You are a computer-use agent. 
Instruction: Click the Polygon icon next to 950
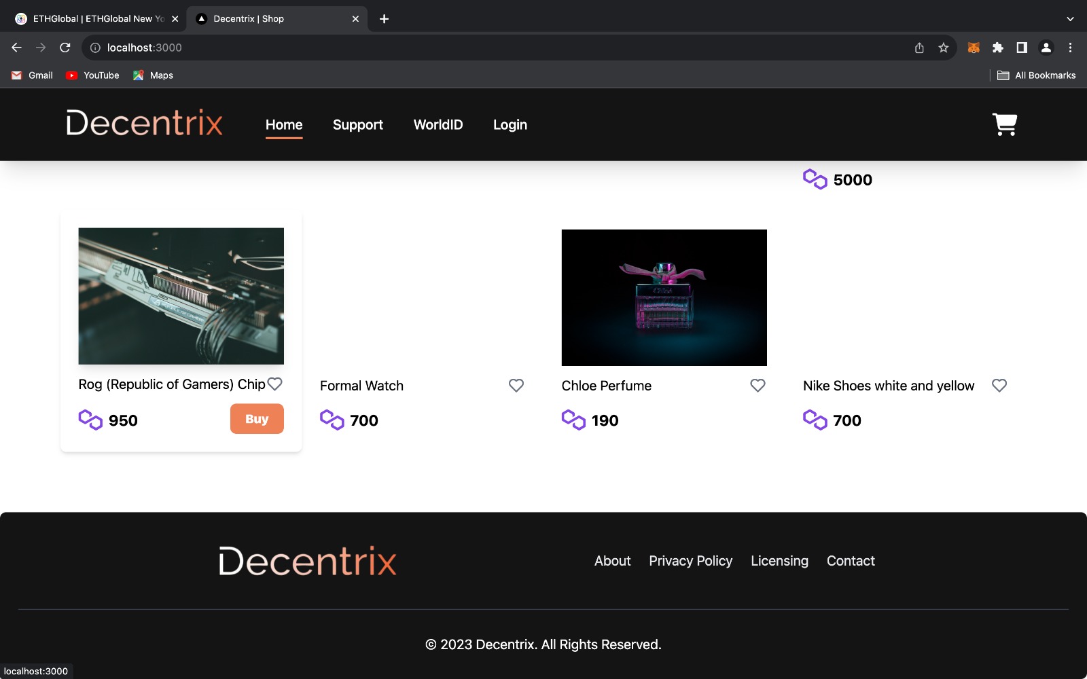(x=90, y=420)
